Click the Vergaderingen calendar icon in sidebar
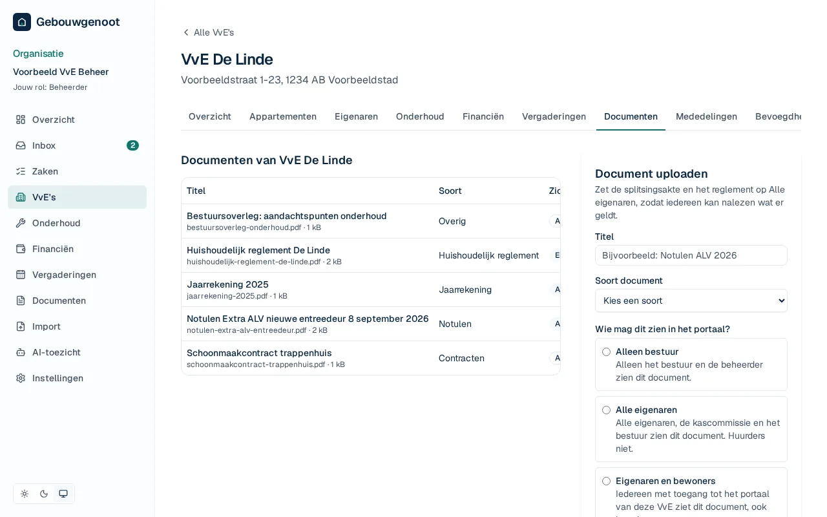The height and width of the screenshot is (517, 827). coord(21,275)
